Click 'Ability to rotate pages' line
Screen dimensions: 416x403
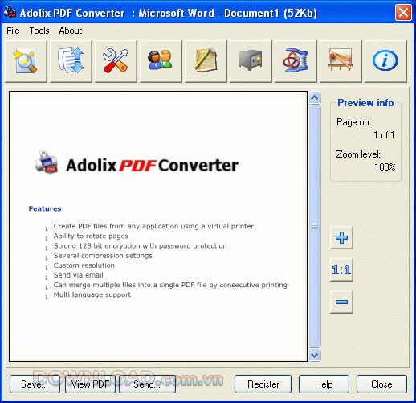[91, 236]
